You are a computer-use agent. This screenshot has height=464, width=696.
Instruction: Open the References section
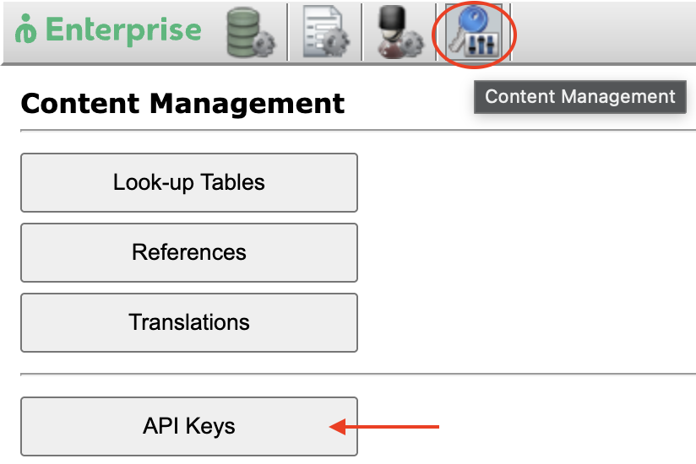point(189,252)
